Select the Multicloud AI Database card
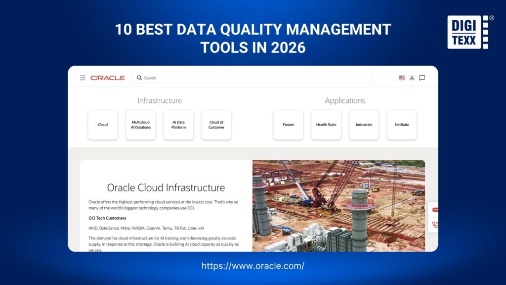The height and width of the screenshot is (285, 506). pos(141,125)
